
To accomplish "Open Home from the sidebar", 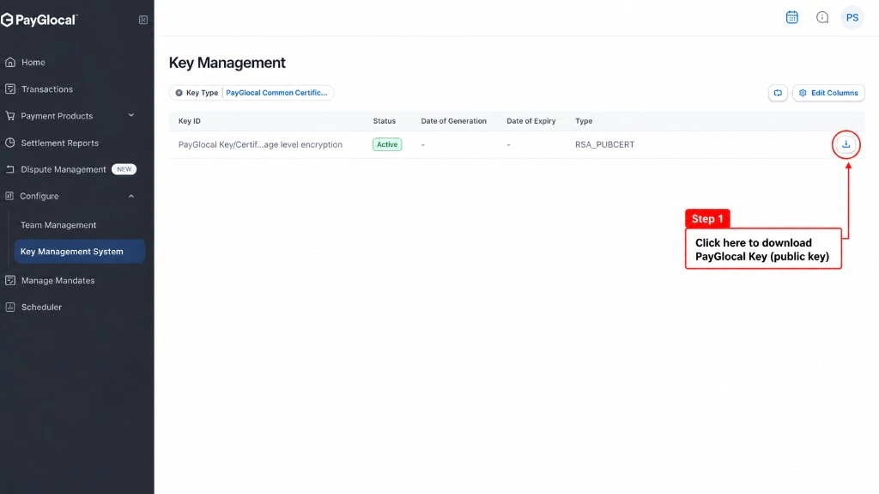I will [x=33, y=63].
